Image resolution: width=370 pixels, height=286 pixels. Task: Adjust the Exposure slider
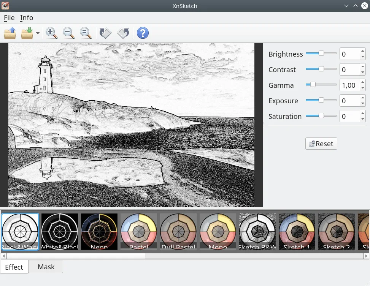[x=321, y=100]
